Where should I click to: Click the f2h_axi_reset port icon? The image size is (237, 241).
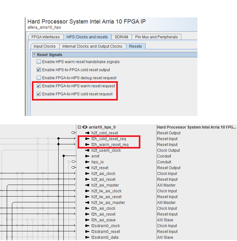[87, 214]
